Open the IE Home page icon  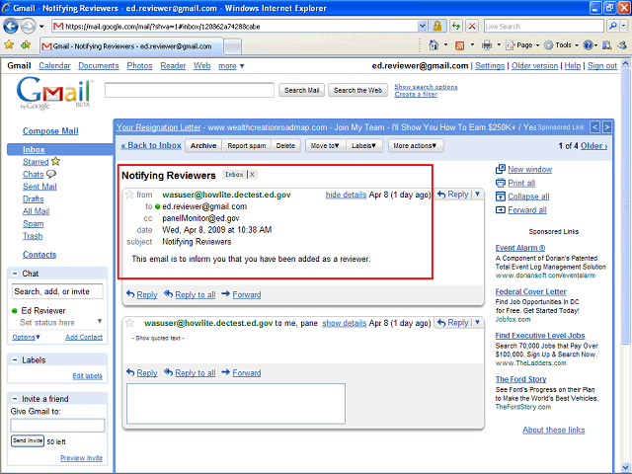point(434,45)
